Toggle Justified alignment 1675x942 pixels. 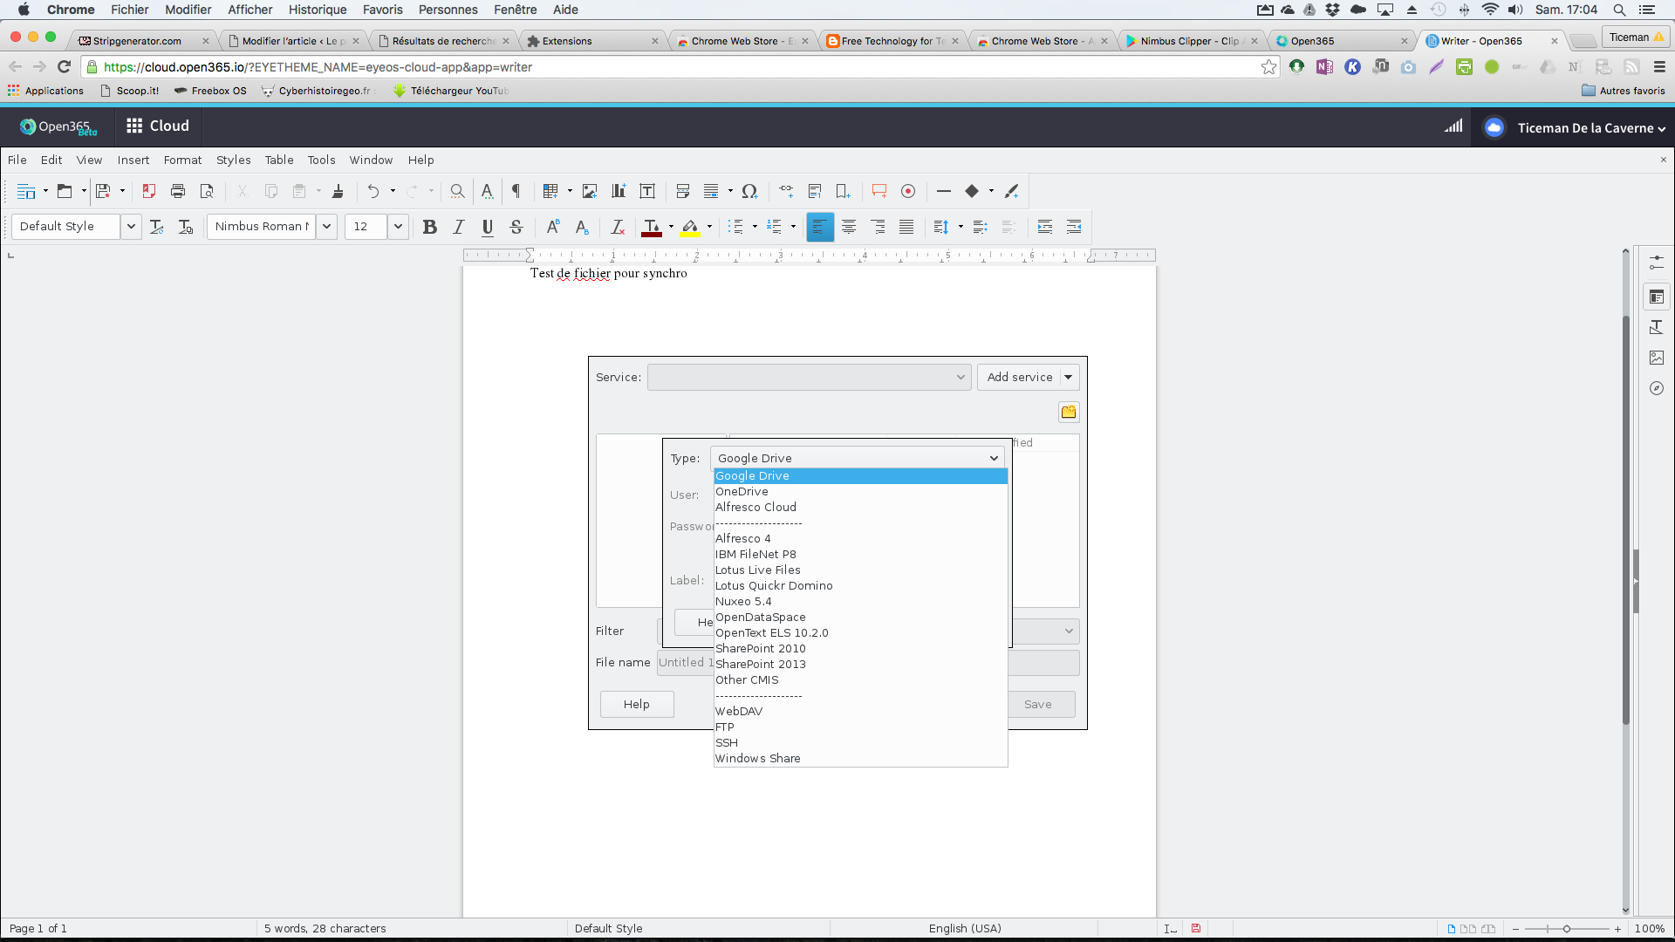(x=906, y=227)
